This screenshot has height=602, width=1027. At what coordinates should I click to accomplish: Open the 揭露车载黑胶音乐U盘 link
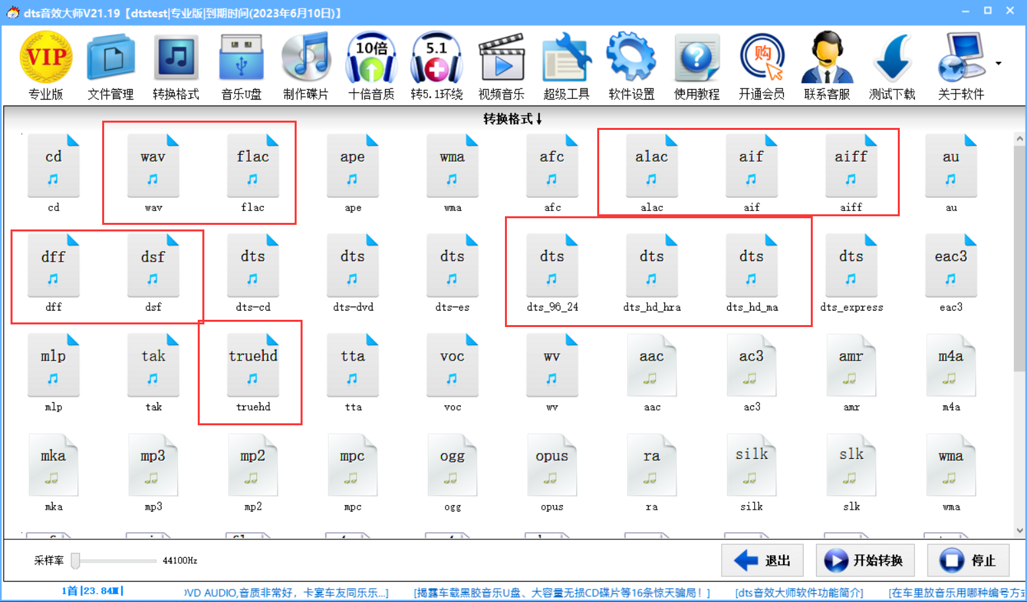coord(562,592)
